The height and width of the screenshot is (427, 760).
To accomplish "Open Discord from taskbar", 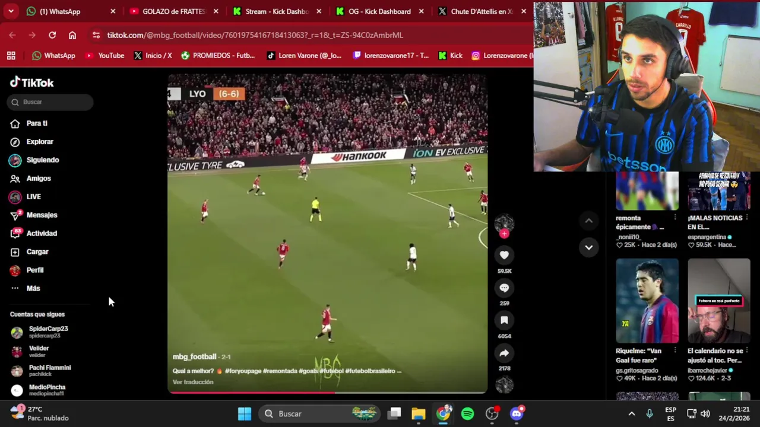I will coord(517,414).
